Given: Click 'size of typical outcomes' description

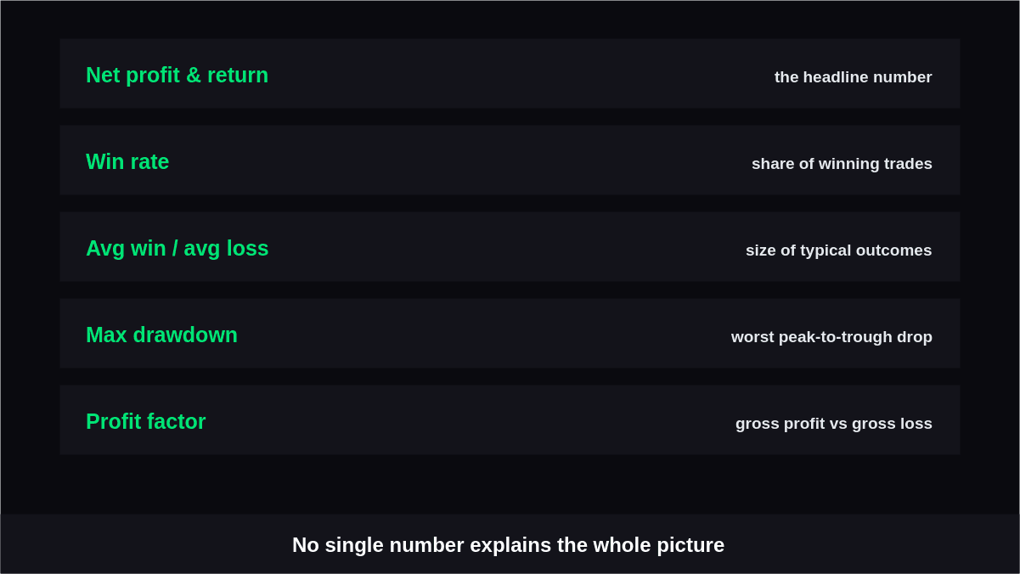Looking at the screenshot, I should tap(838, 250).
